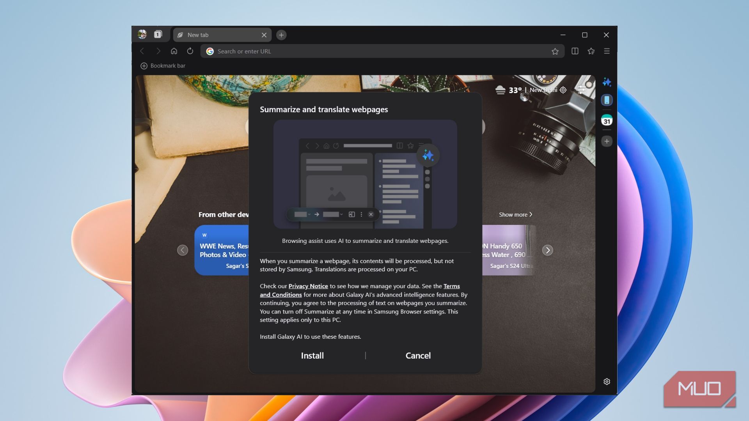Open new tab customization sliders icon
This screenshot has height=421, width=749.
(x=582, y=90)
